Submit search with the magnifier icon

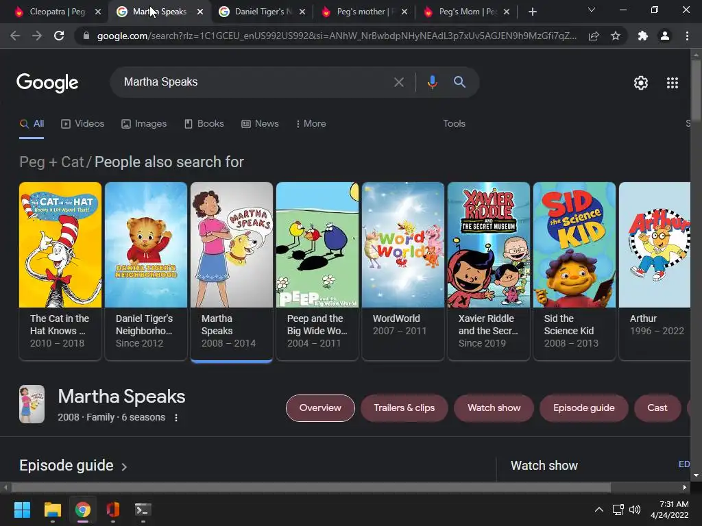click(459, 82)
